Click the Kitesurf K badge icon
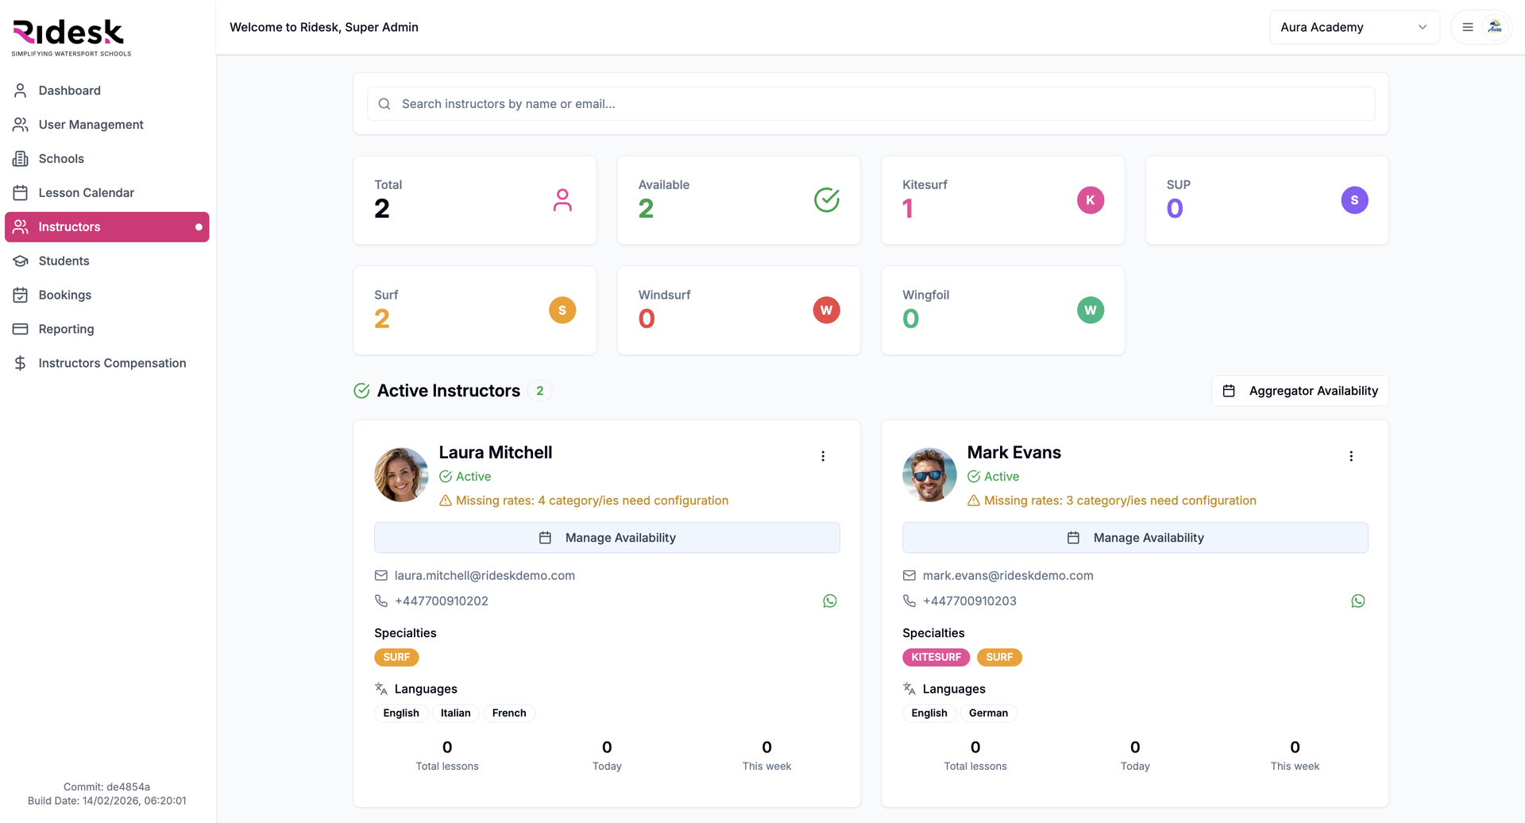The height and width of the screenshot is (823, 1525). [1091, 200]
